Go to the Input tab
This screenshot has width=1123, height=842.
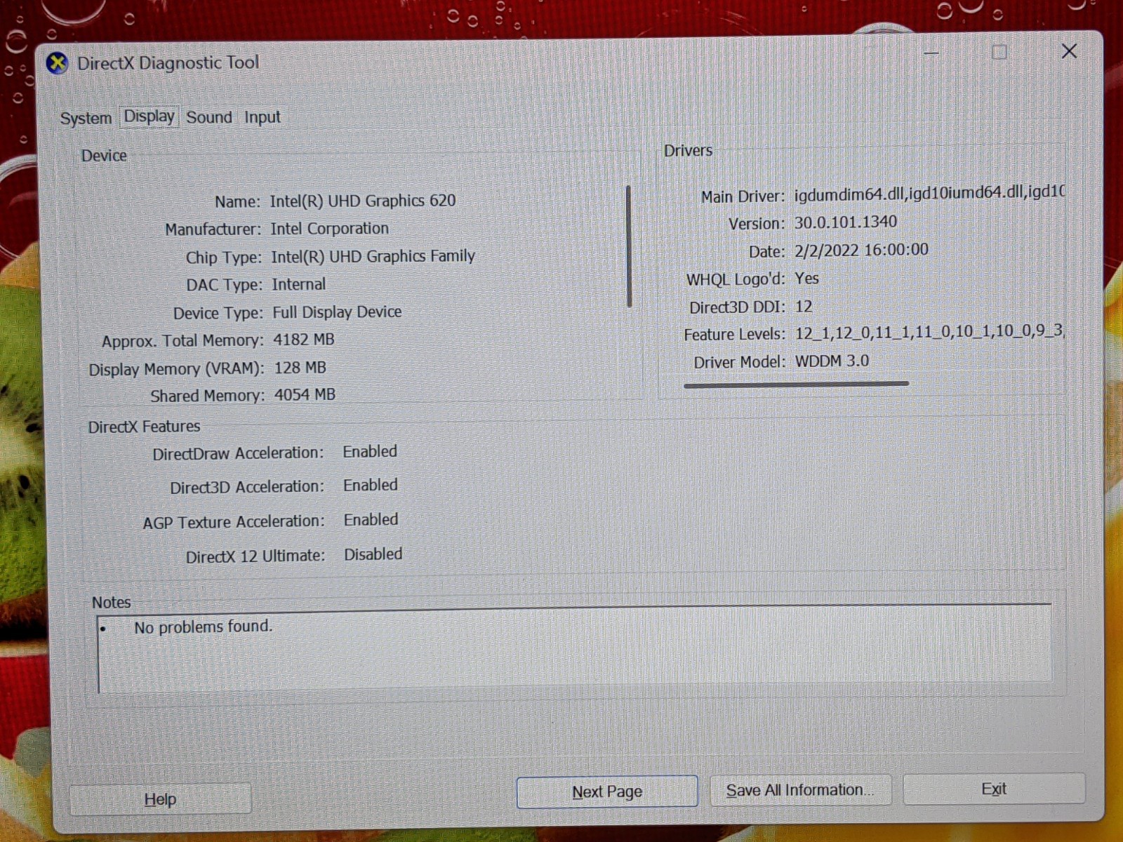coord(263,117)
